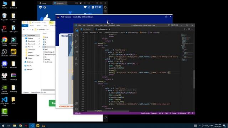228x128 pixels.
Task: Click toolDevices.py breadcrumb in VS Code
Action: pyautogui.click(x=132, y=32)
